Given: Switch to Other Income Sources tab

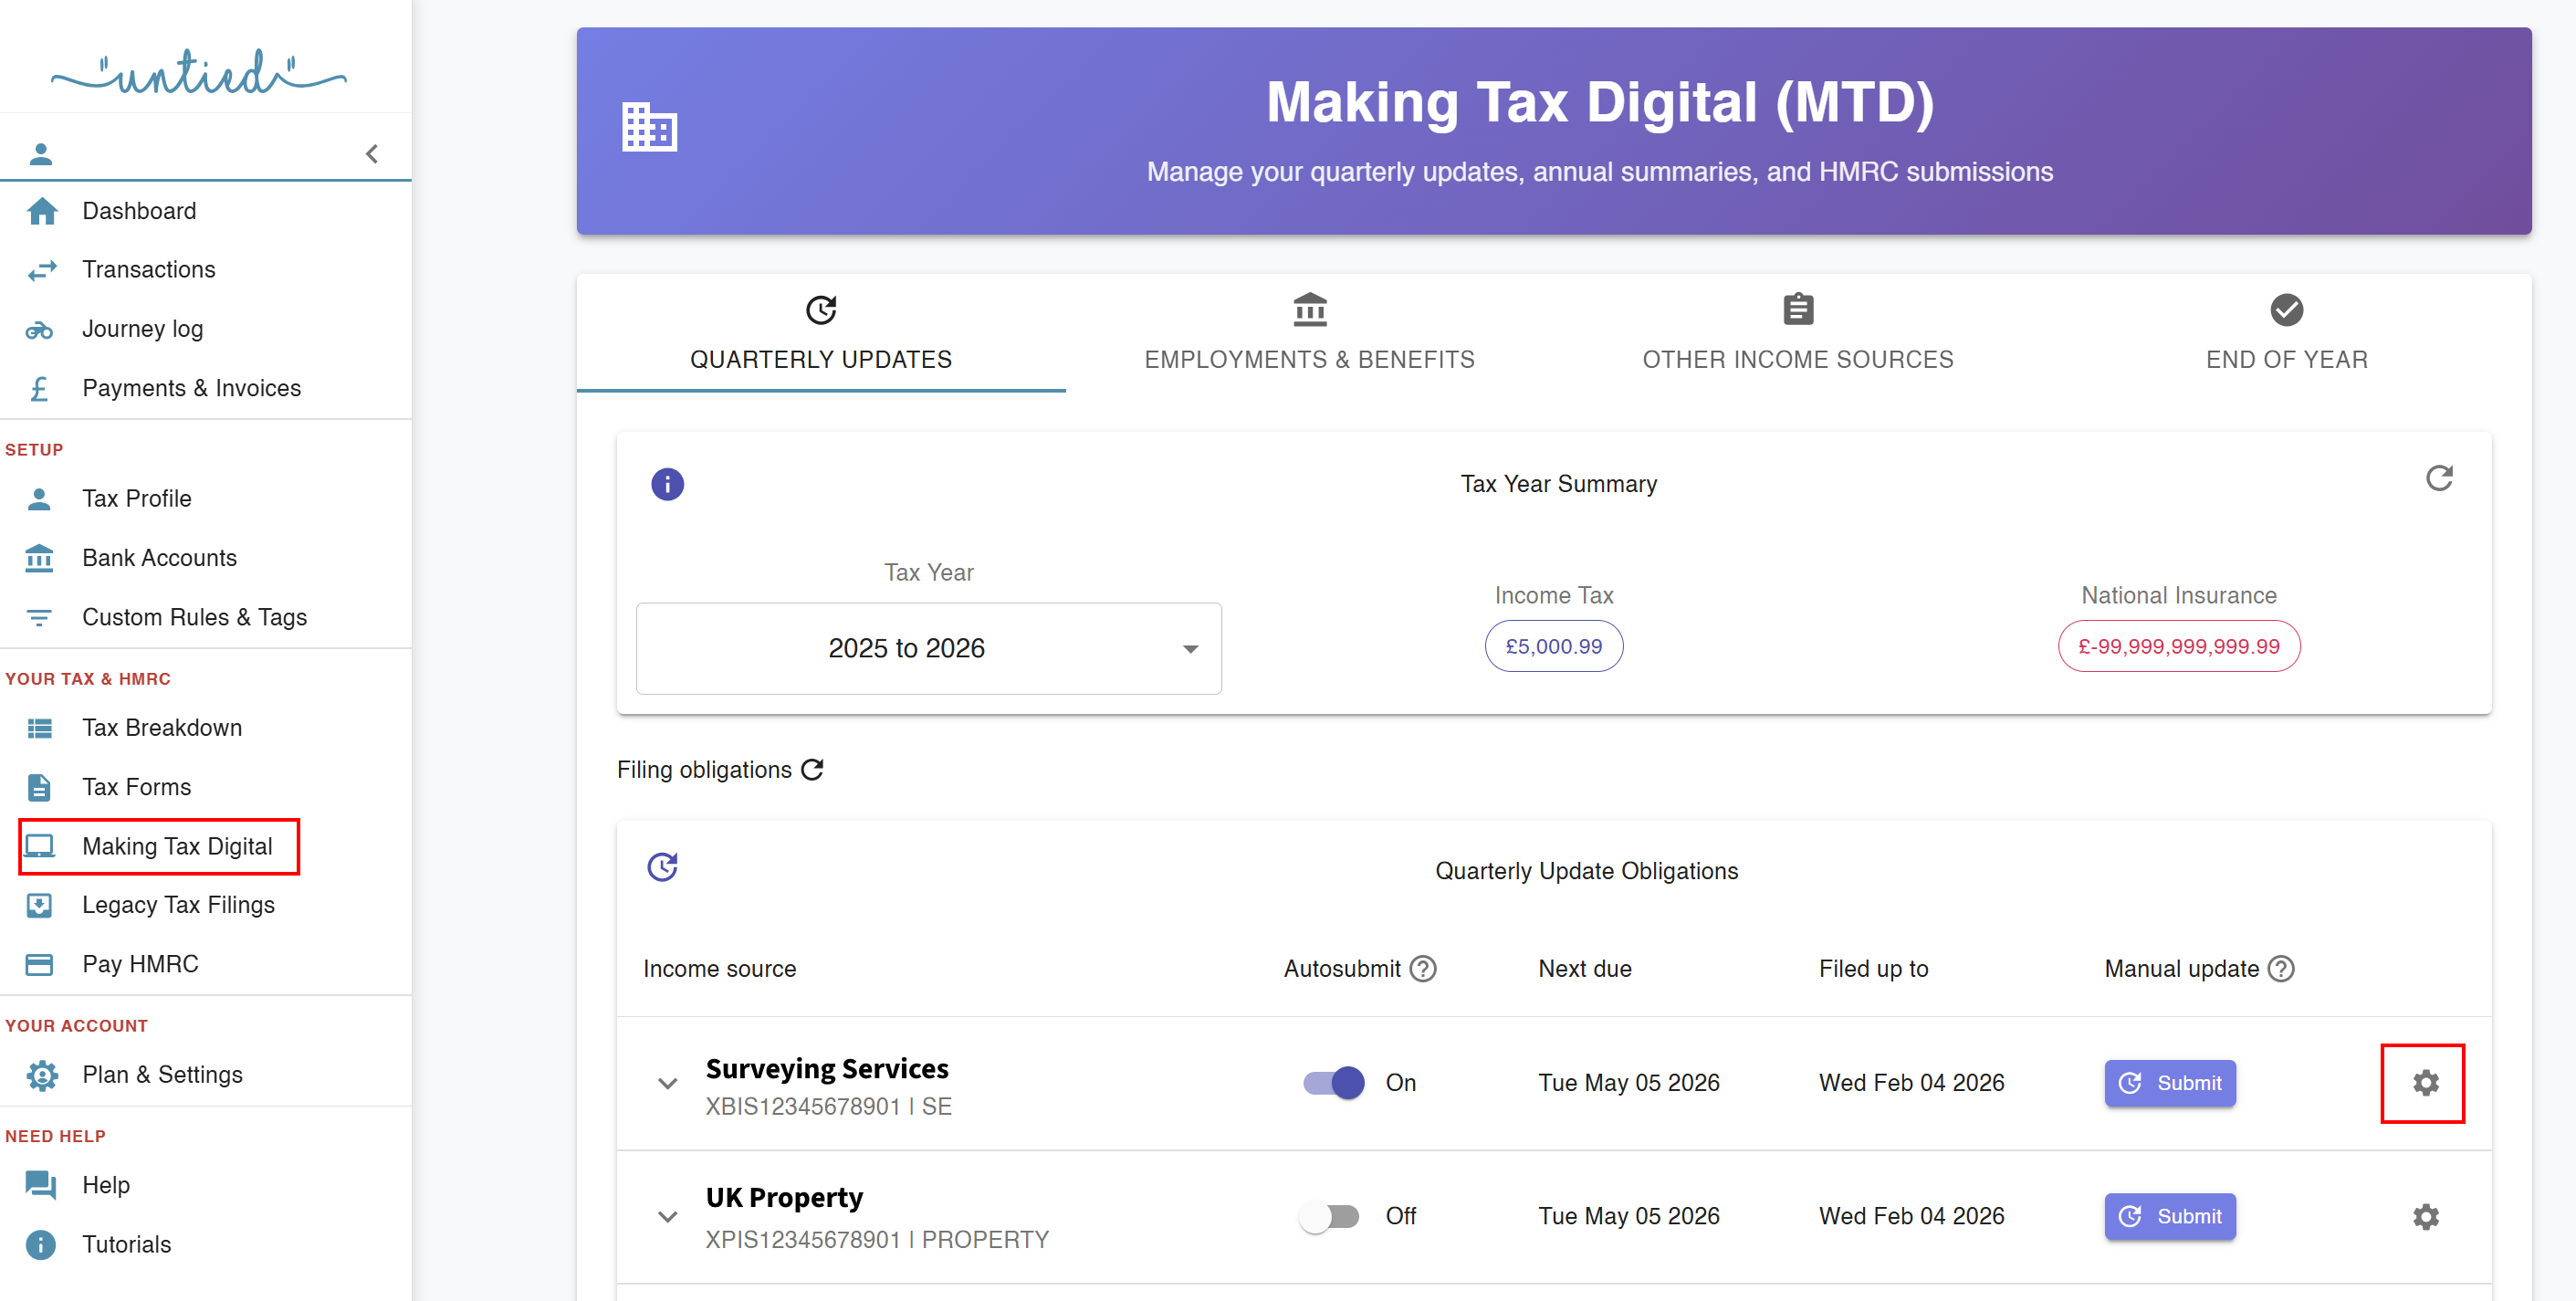Looking at the screenshot, I should point(1798,333).
